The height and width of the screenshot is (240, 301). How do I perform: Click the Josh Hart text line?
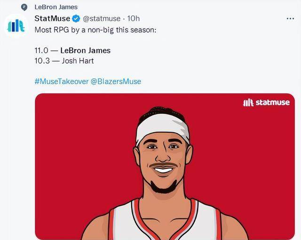(x=64, y=61)
